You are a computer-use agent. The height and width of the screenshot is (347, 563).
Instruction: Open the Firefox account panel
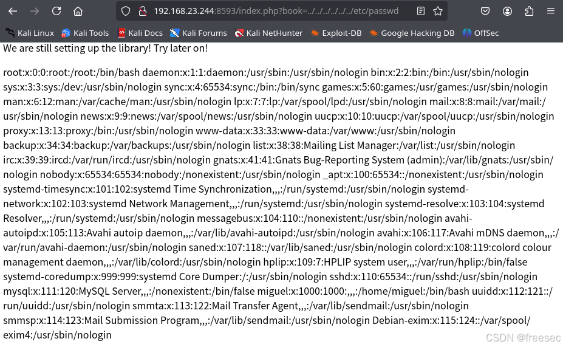pyautogui.click(x=507, y=11)
